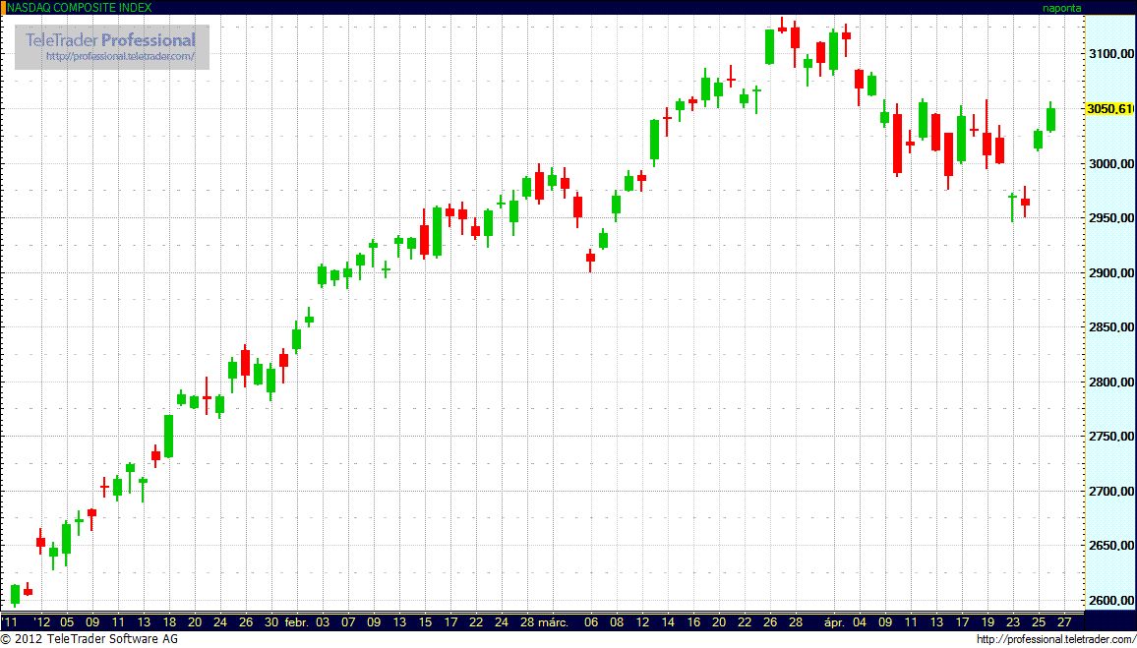Click the 2900,00 price axis label
The image size is (1137, 648).
[1110, 273]
